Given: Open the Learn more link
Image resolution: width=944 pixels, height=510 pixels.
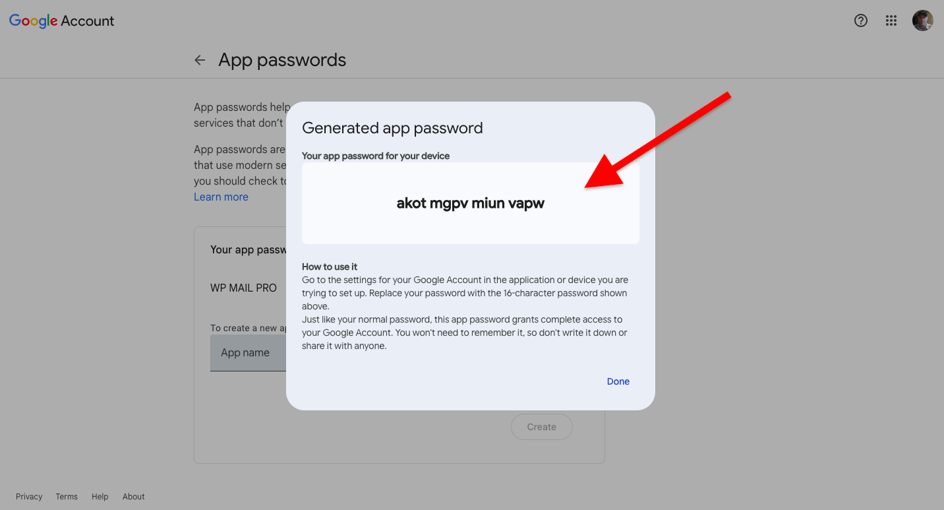Looking at the screenshot, I should click(x=221, y=197).
